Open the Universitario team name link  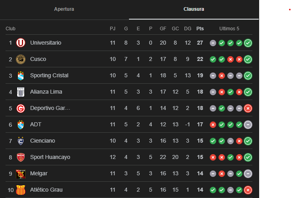(46, 43)
